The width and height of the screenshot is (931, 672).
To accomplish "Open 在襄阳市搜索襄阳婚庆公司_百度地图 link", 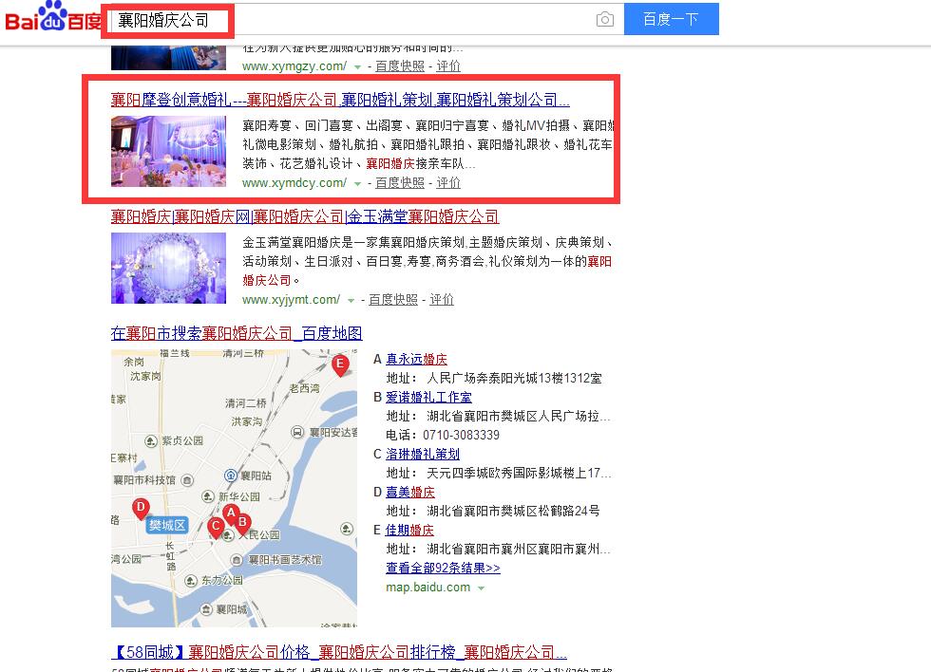I will [x=237, y=333].
